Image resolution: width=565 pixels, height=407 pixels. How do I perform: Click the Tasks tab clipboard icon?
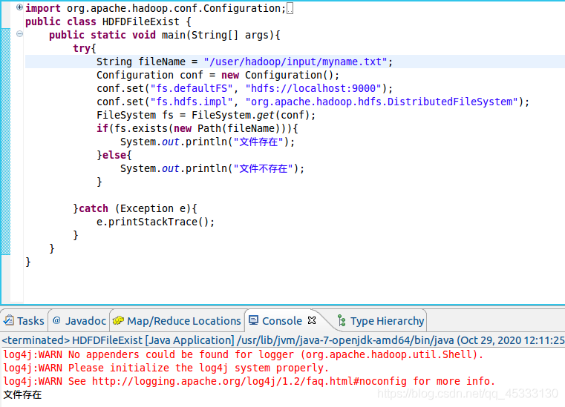click(9, 320)
